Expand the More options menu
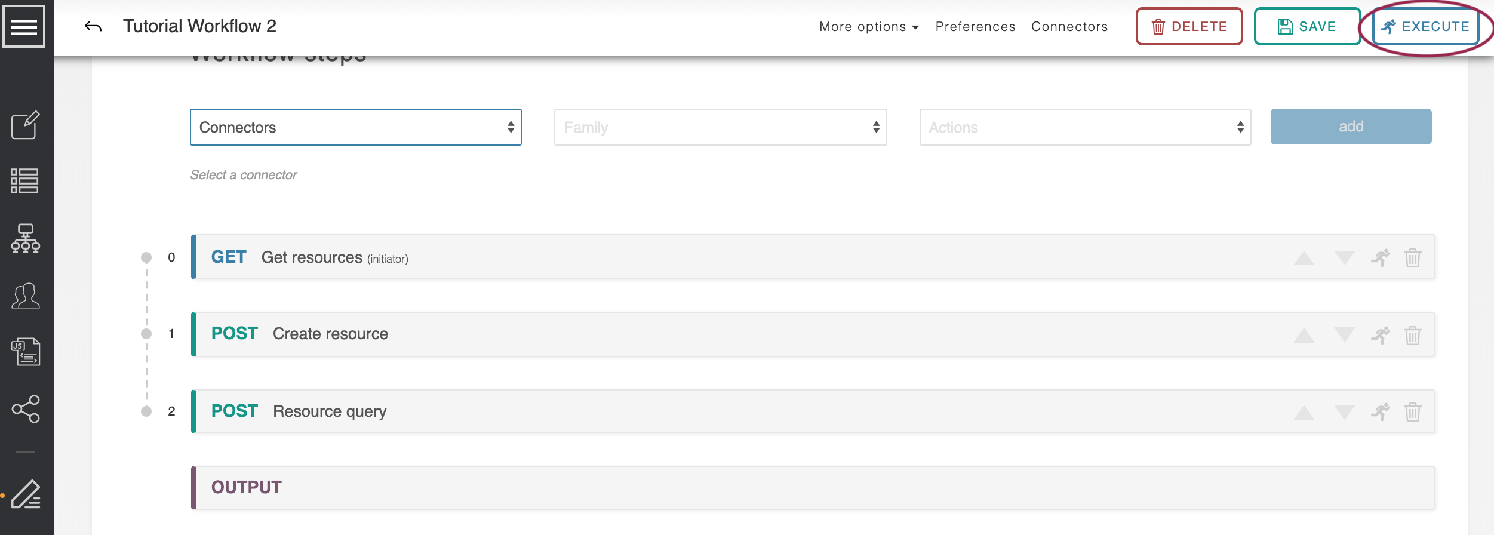This screenshot has height=535, width=1494. click(x=868, y=27)
